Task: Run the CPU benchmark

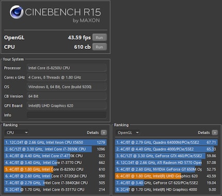Action: coord(100,47)
